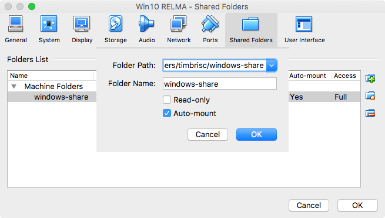Image resolution: width=385 pixels, height=218 pixels.
Task: Click the Folder Name text field
Action: coord(219,84)
